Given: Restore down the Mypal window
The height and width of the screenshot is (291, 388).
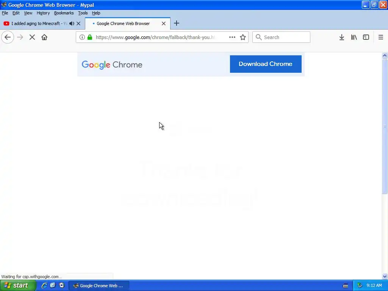Looking at the screenshot, I should click(374, 5).
